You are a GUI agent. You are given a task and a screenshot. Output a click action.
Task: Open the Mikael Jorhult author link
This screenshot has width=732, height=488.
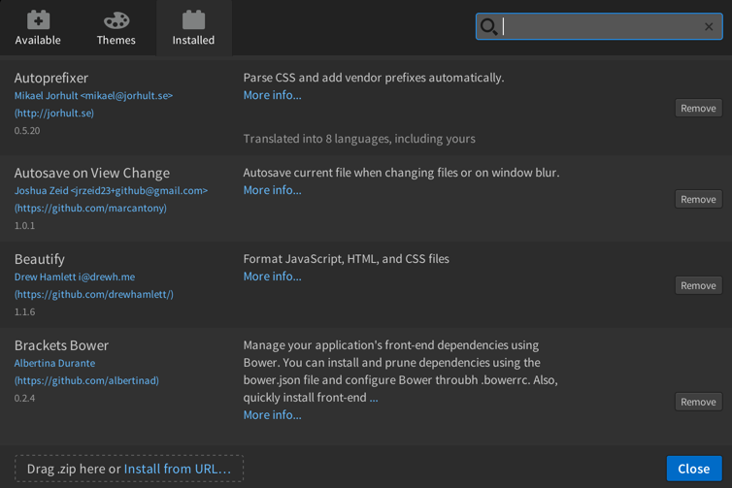[93, 96]
